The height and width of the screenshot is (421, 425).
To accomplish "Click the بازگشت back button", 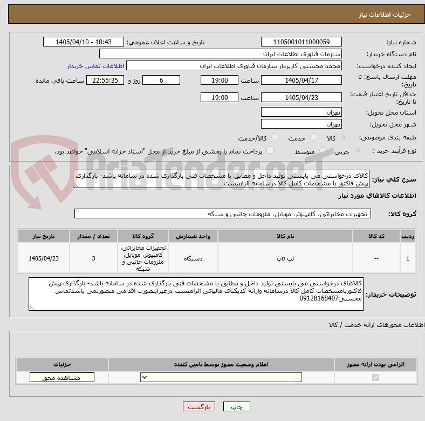I will click(x=199, y=406).
